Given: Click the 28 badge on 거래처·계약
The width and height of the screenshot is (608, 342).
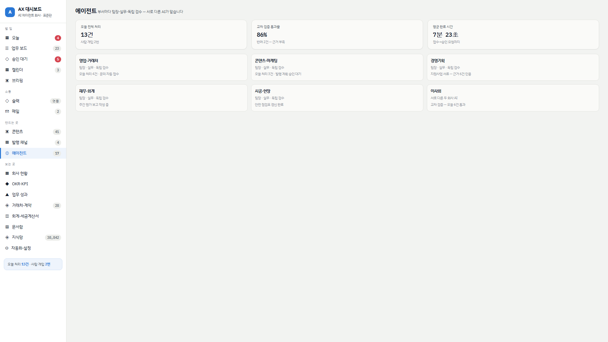Looking at the screenshot, I should [x=57, y=206].
